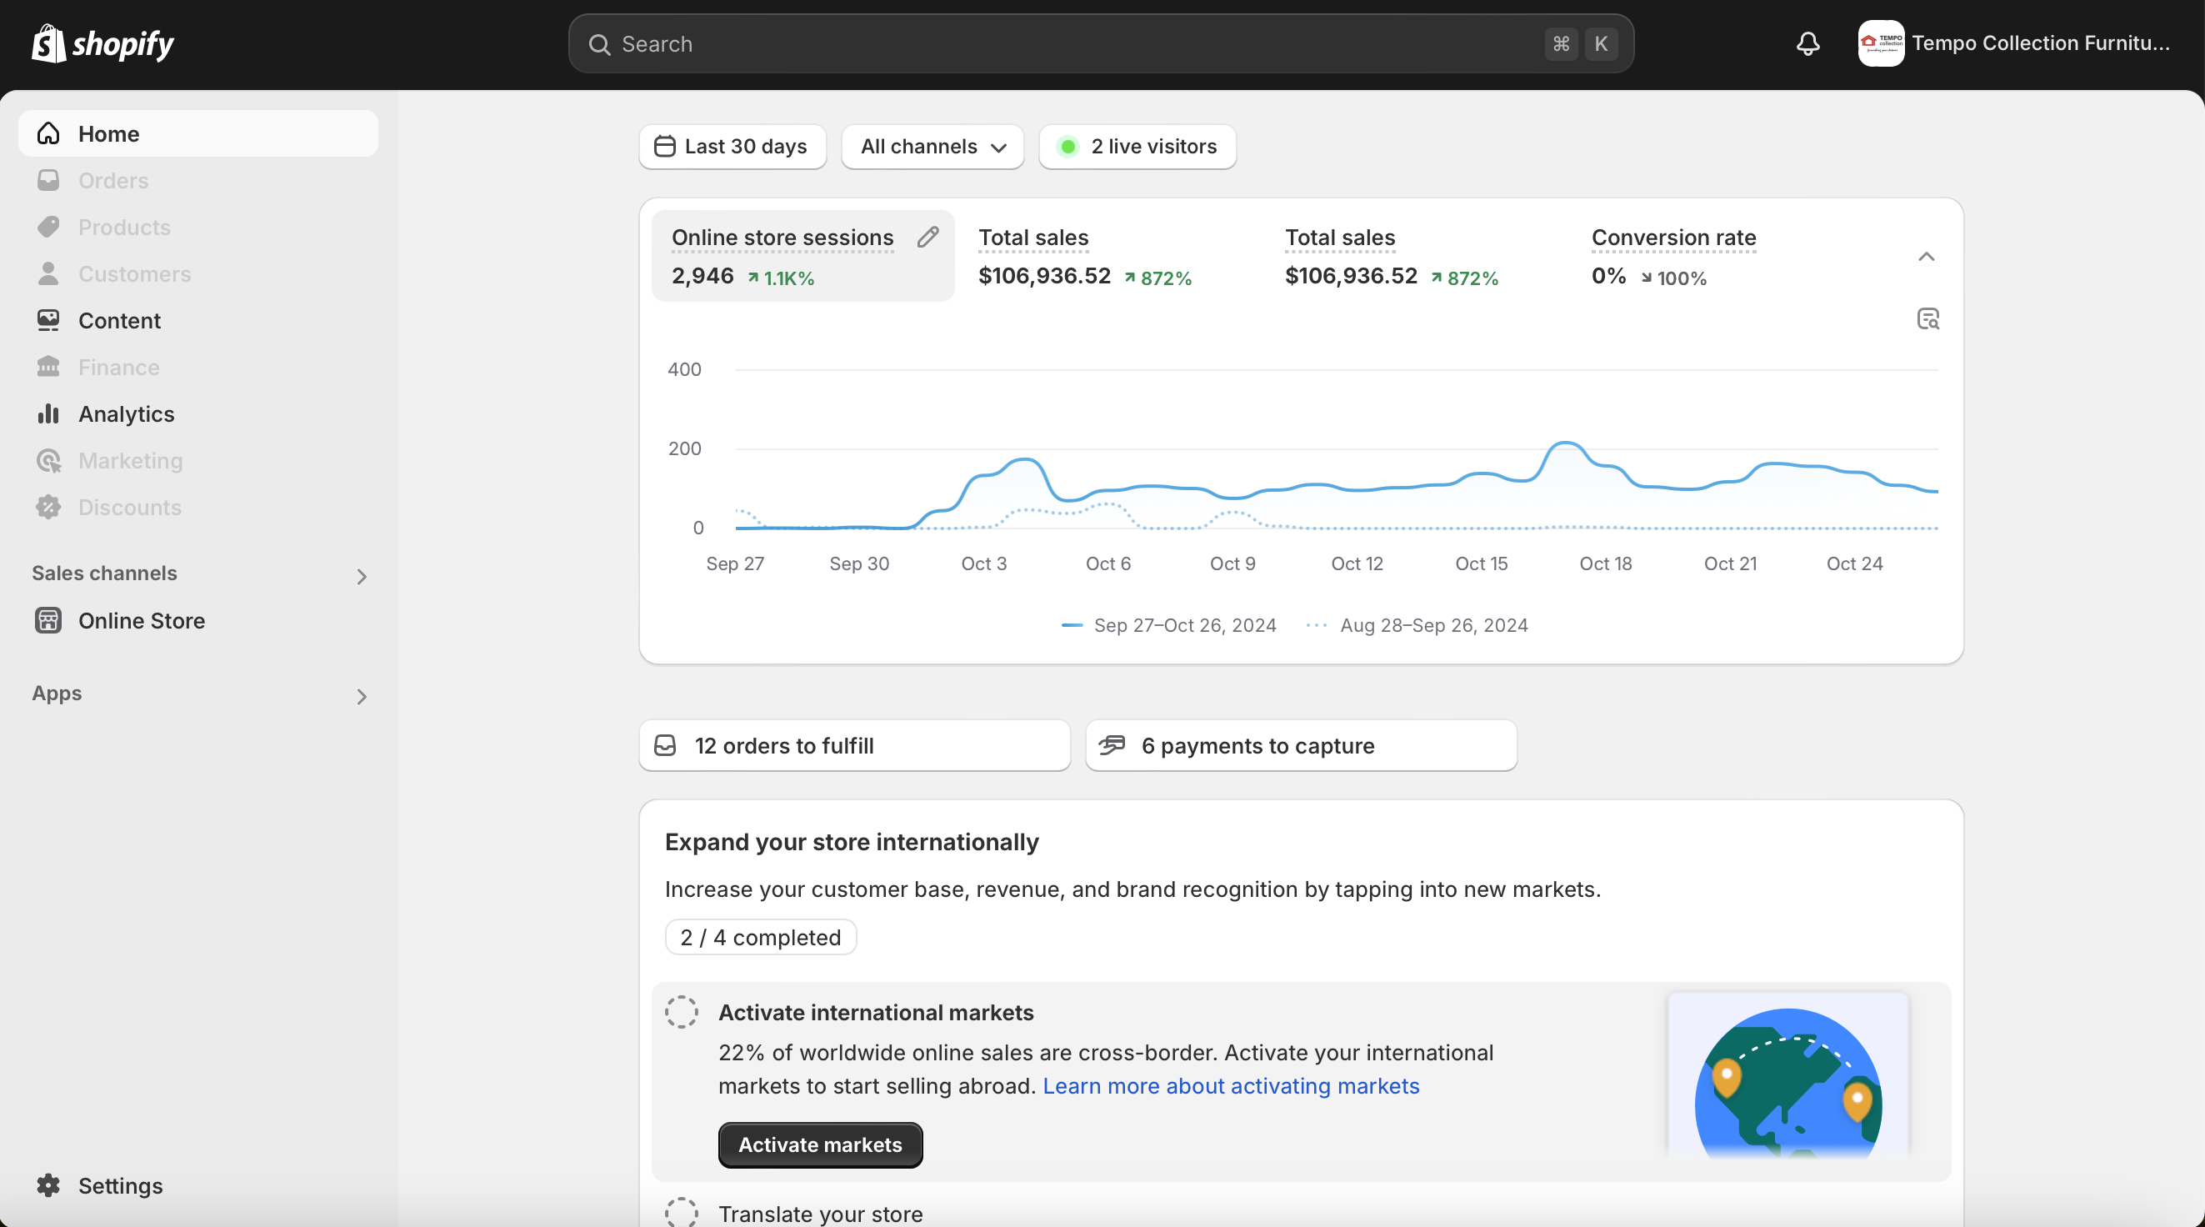
Task: Open the report viewer icon beside chart
Action: coord(1927,319)
